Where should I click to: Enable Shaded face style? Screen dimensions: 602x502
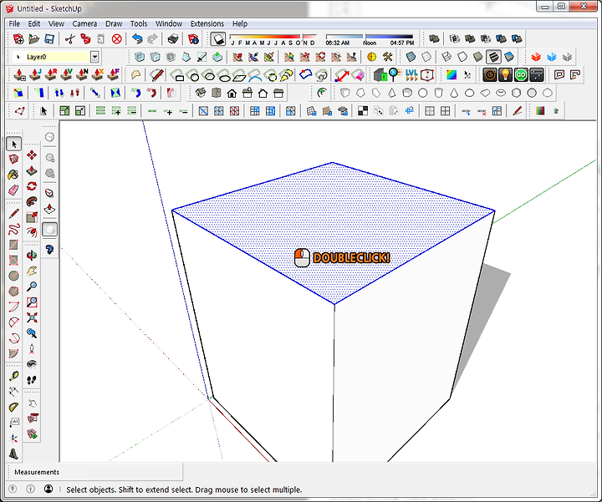click(477, 57)
